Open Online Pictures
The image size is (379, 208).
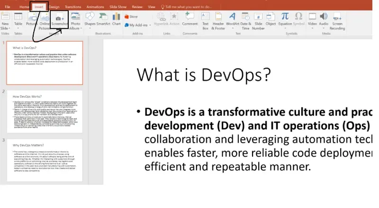pyautogui.click(x=45, y=21)
